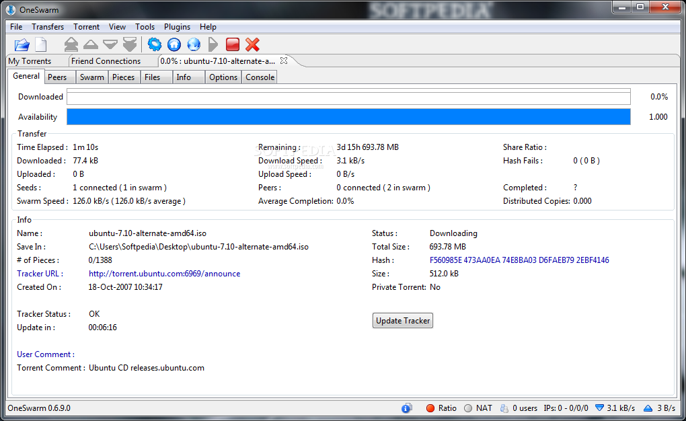Click the 18-Oct-2007 10:34:17 created date

coord(125,288)
